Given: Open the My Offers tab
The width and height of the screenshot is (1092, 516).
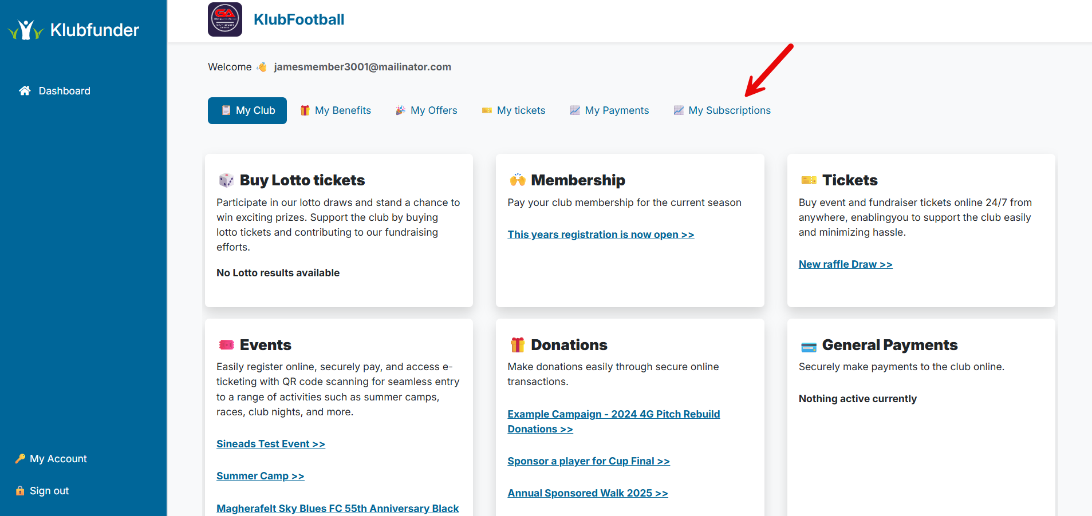Looking at the screenshot, I should 427,110.
